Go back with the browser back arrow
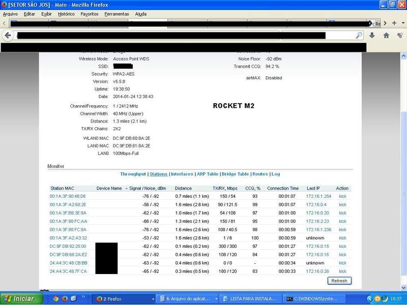The height and width of the screenshot is (305, 407). click(x=8, y=35)
